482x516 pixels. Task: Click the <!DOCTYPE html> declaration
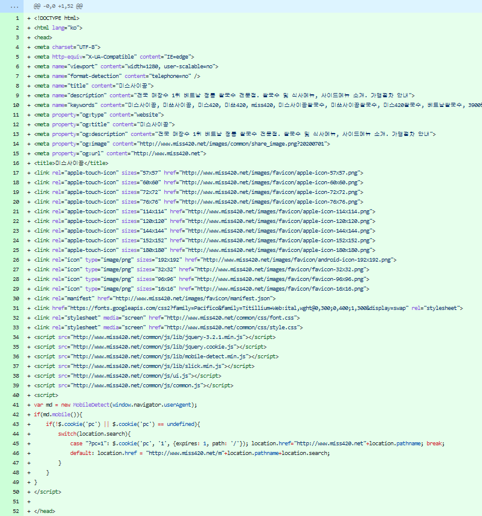[x=57, y=18]
